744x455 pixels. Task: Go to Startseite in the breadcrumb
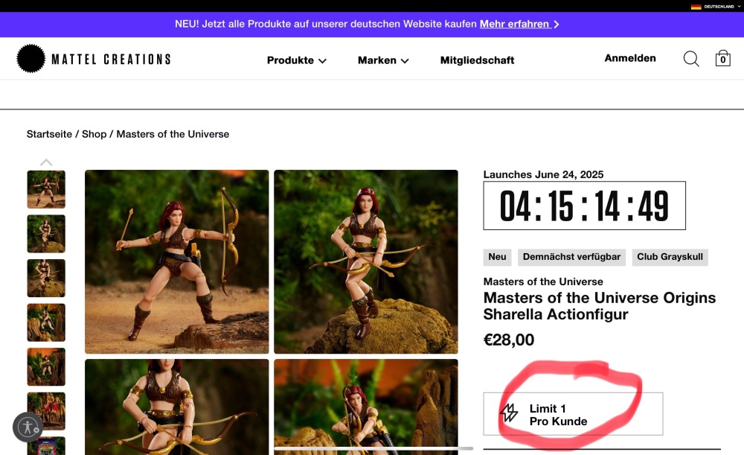click(49, 134)
